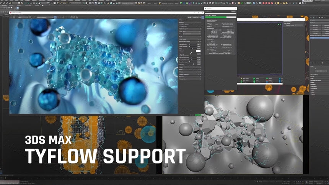The image size is (329, 185).
Task: Expand the Streak rollout
Action: point(190,72)
